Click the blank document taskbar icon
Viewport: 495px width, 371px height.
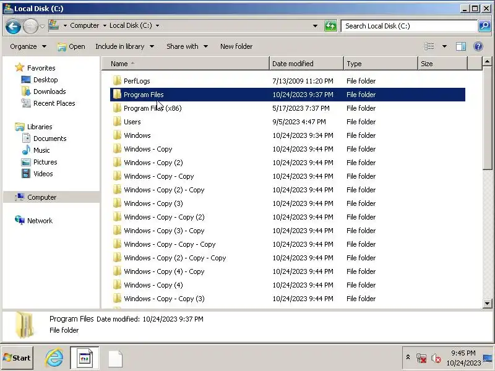click(x=115, y=359)
